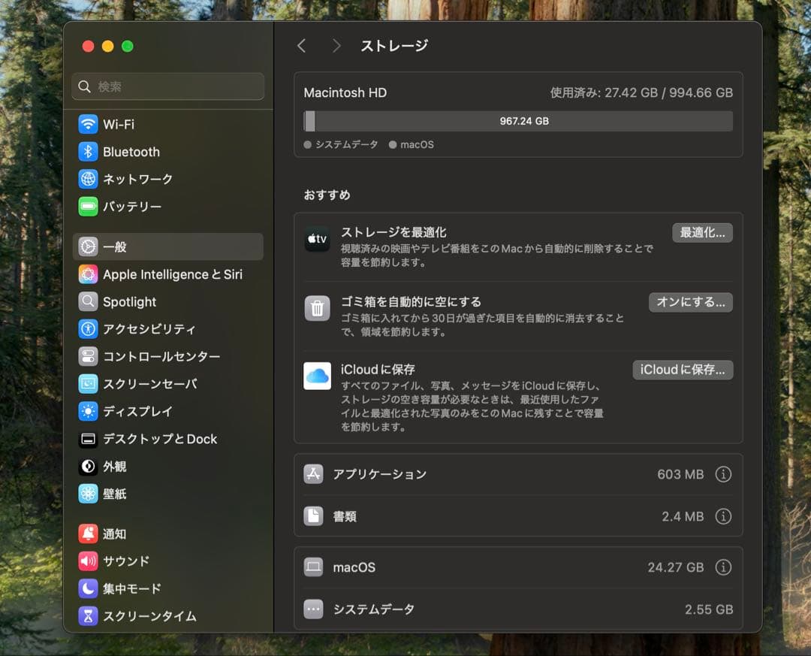Image resolution: width=811 pixels, height=656 pixels.
Task: Click the Macintosh HD storage usage bar
Action: [x=518, y=121]
